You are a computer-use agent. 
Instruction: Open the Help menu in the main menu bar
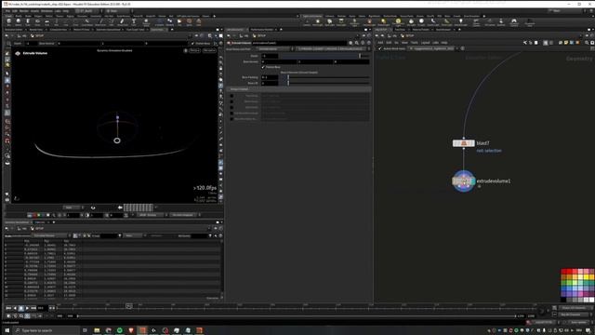66,11
